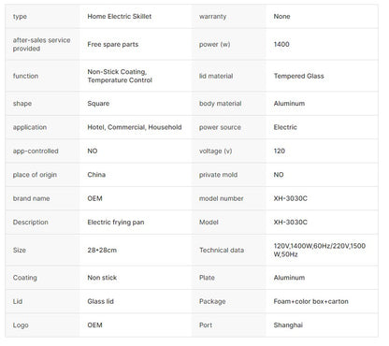
Task: Click the 'power source' label
Action: coord(220,127)
